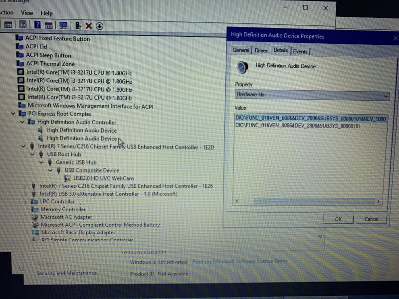Viewport: 399px width, 299px height.
Task: Click the Microsoft Basic Display Adapter icon
Action: [35, 232]
